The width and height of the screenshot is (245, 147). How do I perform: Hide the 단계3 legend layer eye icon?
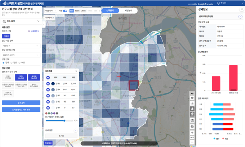(x=48, y=96)
